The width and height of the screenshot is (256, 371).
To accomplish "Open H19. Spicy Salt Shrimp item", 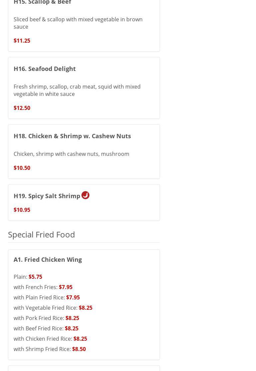I will tap(47, 196).
